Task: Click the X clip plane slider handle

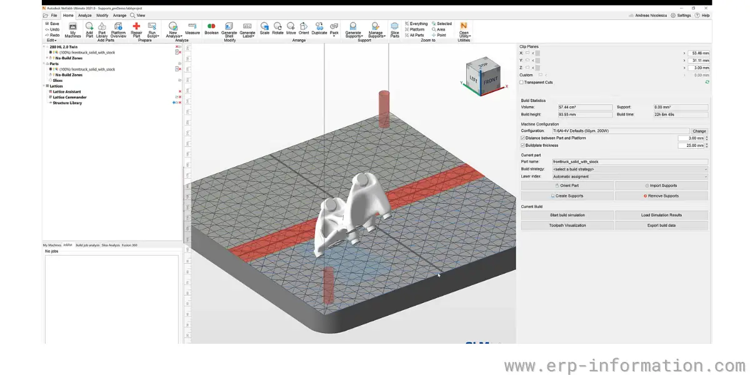Action: (537, 53)
